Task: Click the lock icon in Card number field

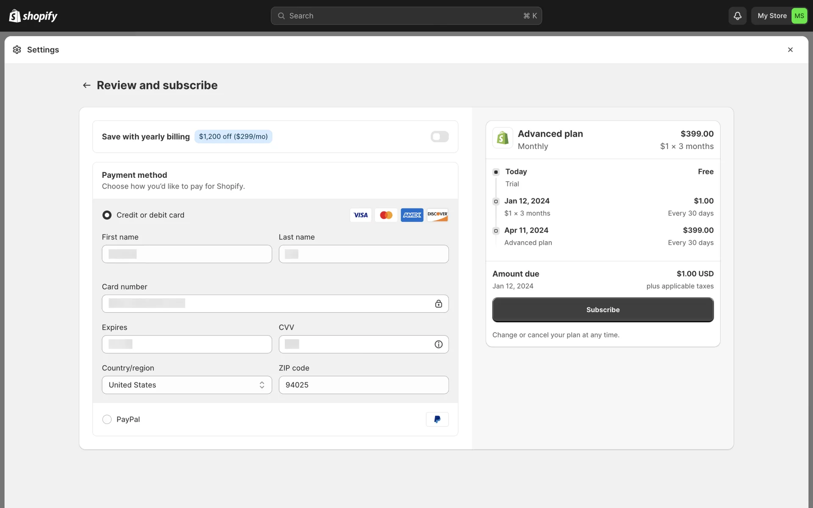Action: (438, 304)
